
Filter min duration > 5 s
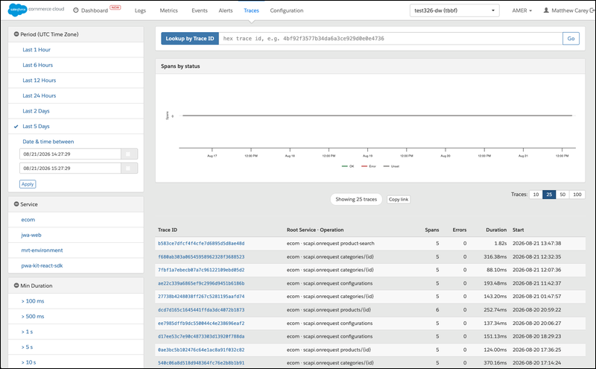click(x=27, y=347)
